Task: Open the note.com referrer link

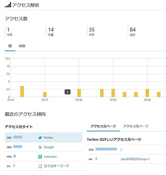Action: tap(50, 157)
